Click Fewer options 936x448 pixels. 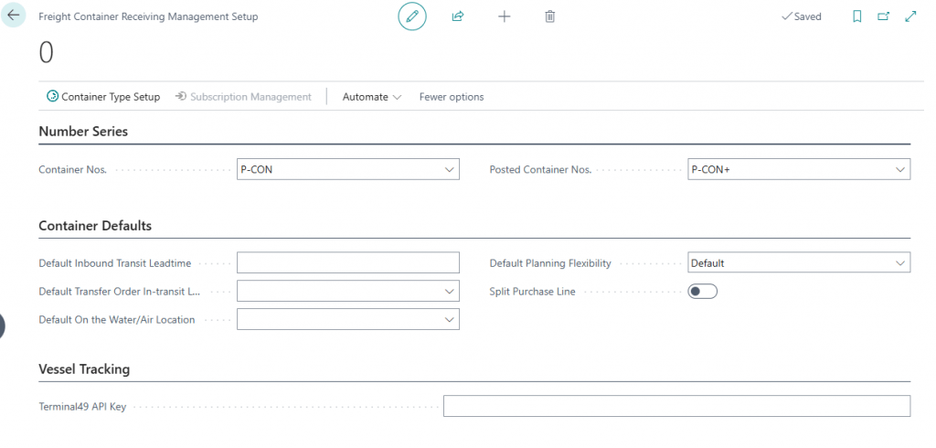[x=452, y=97]
